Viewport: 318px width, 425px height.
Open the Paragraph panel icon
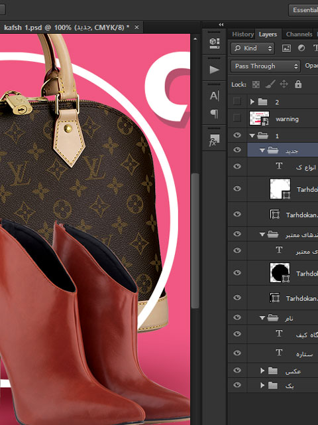[x=214, y=114]
